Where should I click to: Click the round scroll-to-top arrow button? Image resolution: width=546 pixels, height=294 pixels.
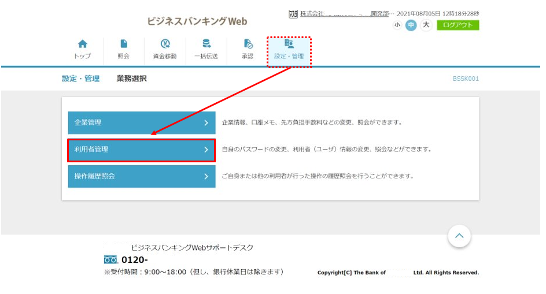point(459,236)
